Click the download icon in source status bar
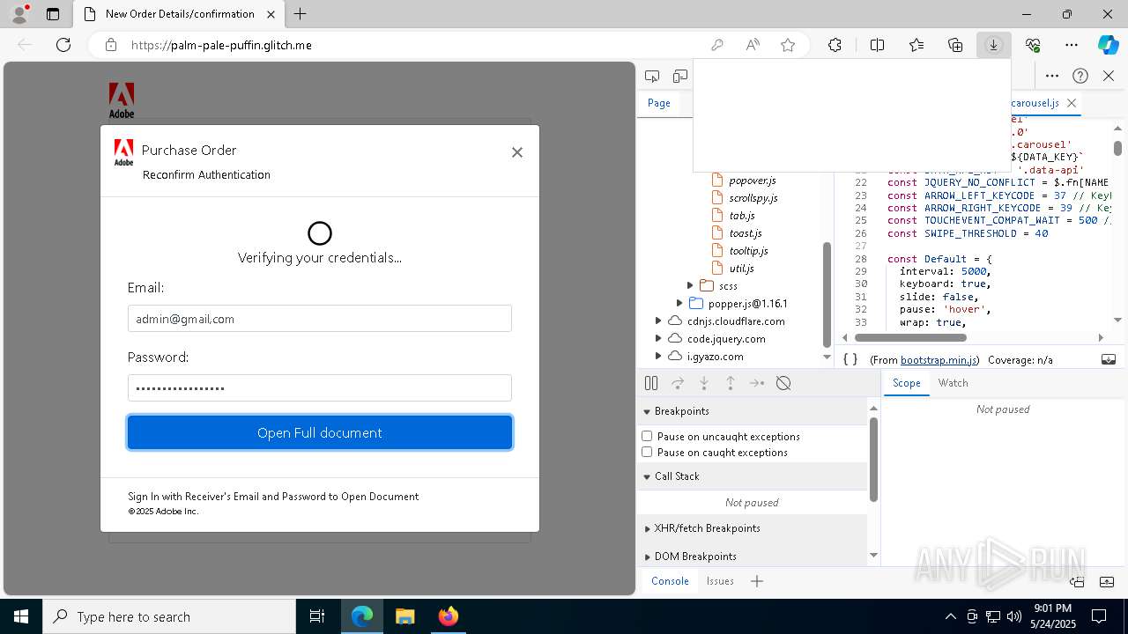 click(1109, 359)
